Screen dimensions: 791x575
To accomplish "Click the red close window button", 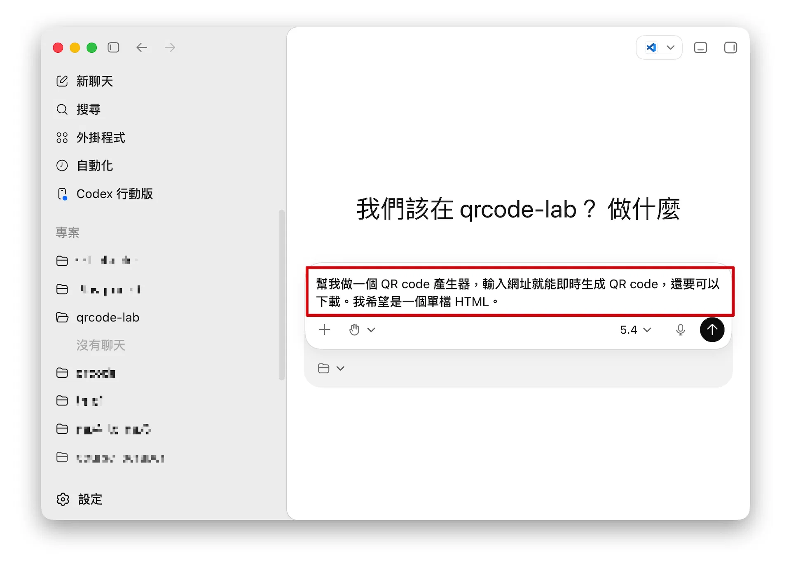I will click(58, 48).
